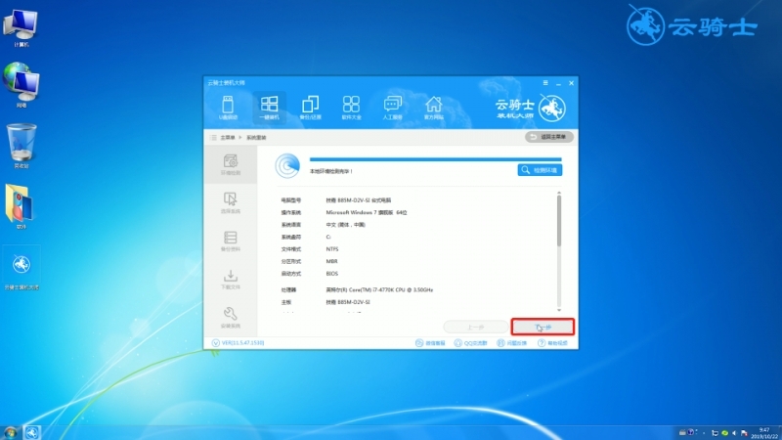Open the U盘启动 USB boot tool
This screenshot has width=782, height=440.
tap(228, 108)
